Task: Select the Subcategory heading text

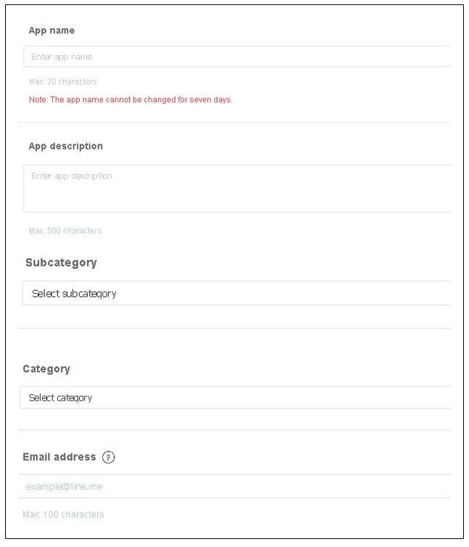Action: click(61, 263)
